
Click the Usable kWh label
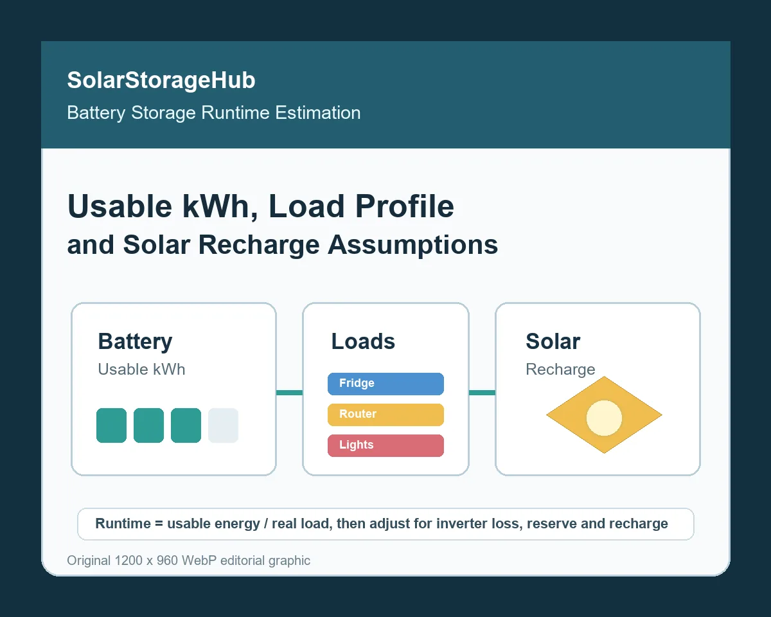tap(141, 370)
